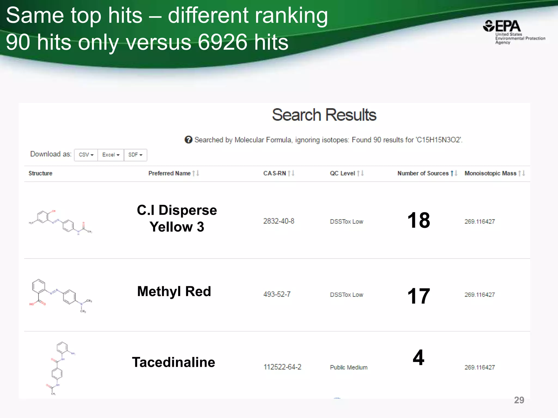This screenshot has height=418, width=558.
Task: Click the slide number 29
Action: pyautogui.click(x=519, y=400)
